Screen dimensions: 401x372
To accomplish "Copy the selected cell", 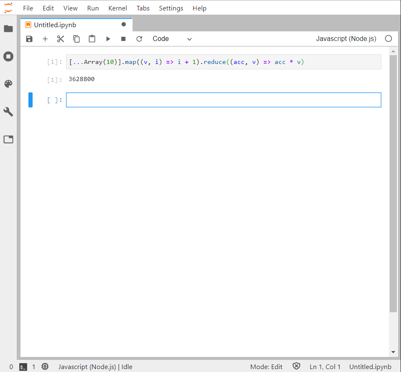I will pyautogui.click(x=77, y=39).
